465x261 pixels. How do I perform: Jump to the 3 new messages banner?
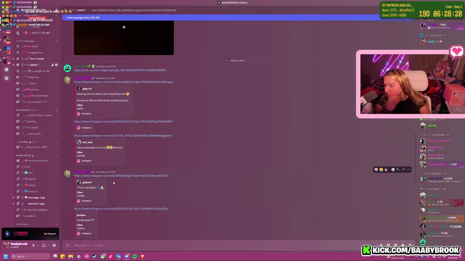coord(238,17)
